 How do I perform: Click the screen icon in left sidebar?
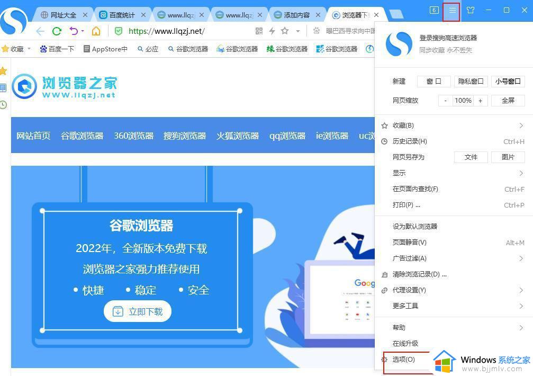pyautogui.click(x=3, y=88)
